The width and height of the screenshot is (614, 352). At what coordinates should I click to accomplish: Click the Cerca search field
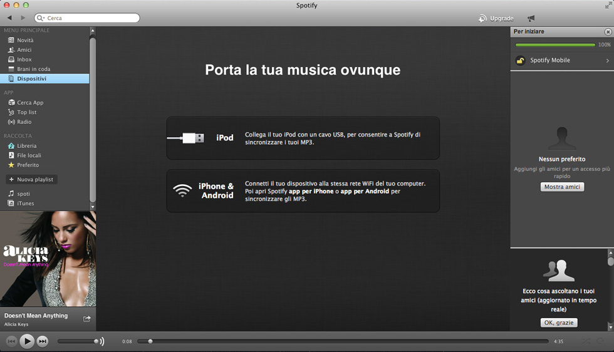[88, 18]
